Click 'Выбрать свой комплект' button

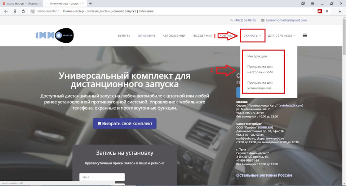(125, 124)
